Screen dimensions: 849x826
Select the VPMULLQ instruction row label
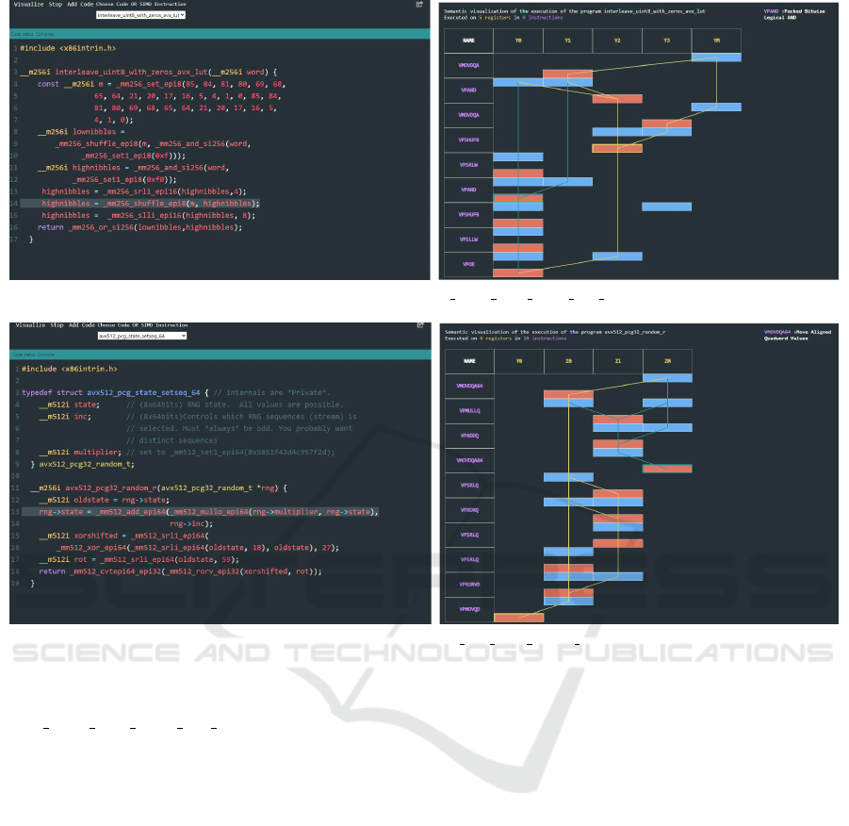pyautogui.click(x=468, y=410)
